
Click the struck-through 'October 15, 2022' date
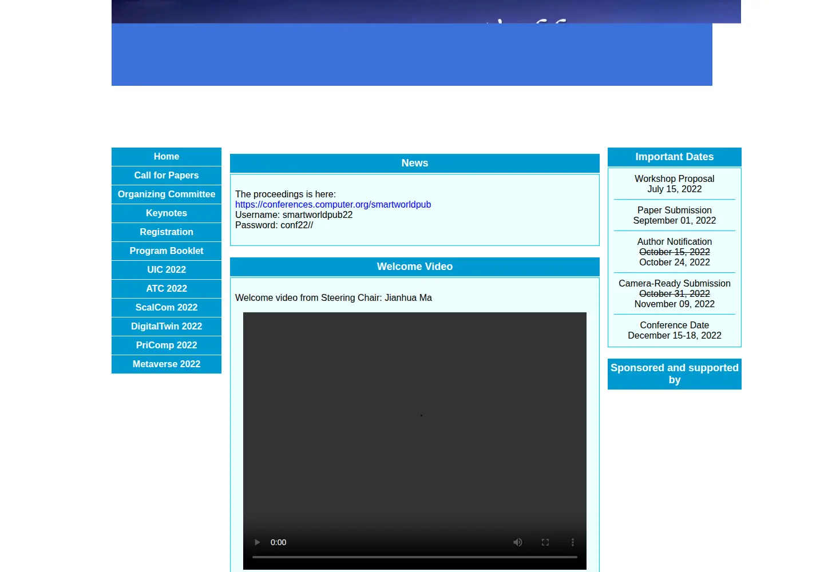click(675, 252)
